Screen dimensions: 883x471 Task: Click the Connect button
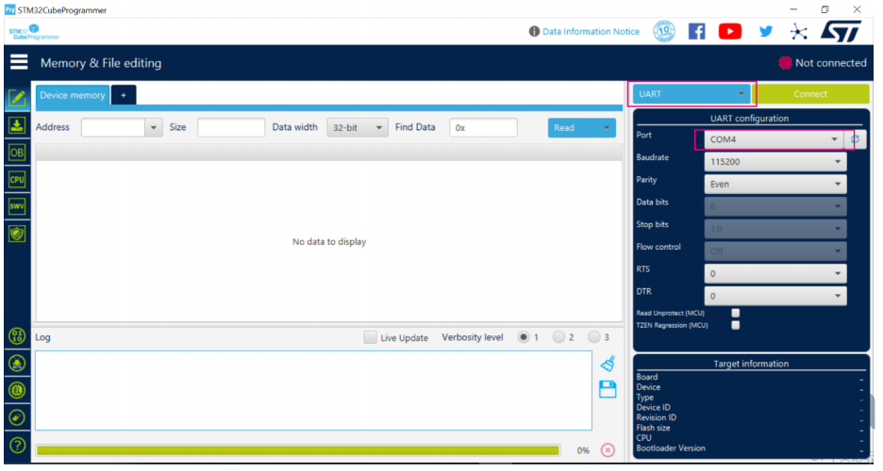click(810, 94)
